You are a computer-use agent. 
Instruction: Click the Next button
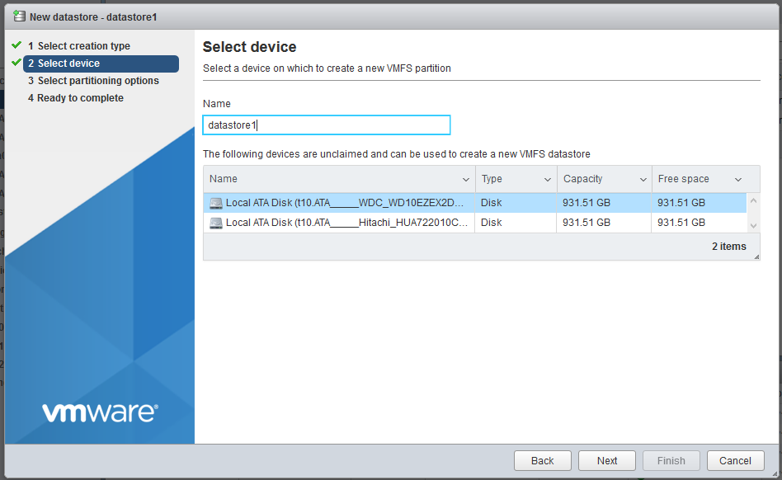pyautogui.click(x=606, y=460)
